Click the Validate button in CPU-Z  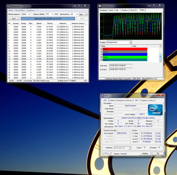coord(145,153)
